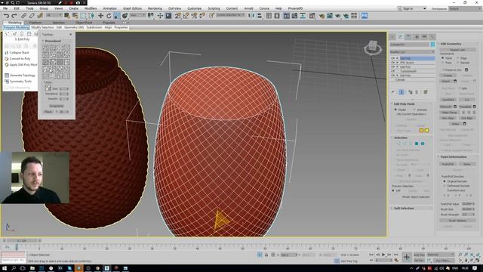Collapse the Edit Poly Mode rollout

pyautogui.click(x=405, y=104)
